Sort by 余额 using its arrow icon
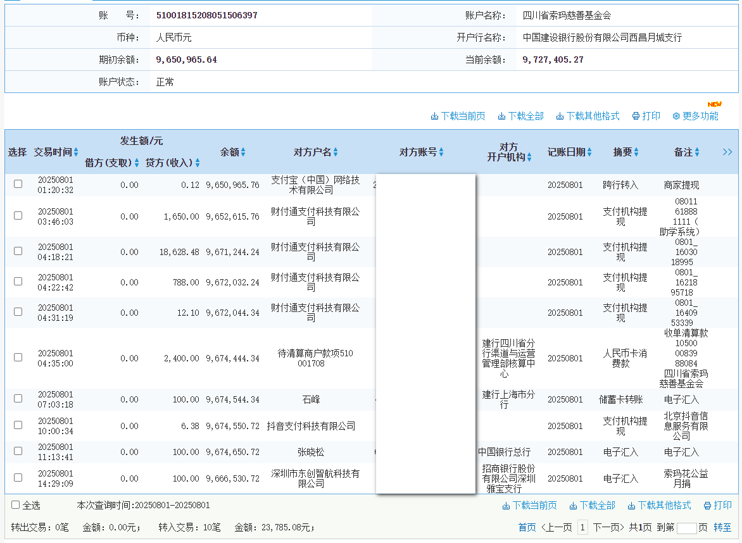The width and height of the screenshot is (742, 543). [243, 153]
